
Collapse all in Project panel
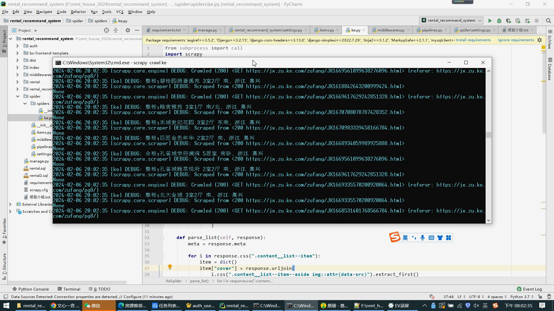tap(116, 30)
